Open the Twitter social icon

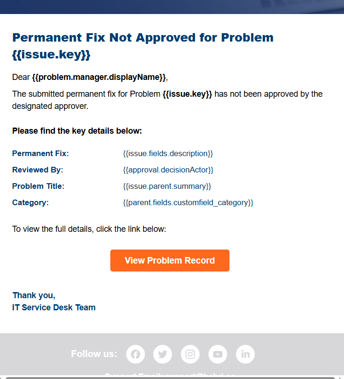[x=163, y=354]
